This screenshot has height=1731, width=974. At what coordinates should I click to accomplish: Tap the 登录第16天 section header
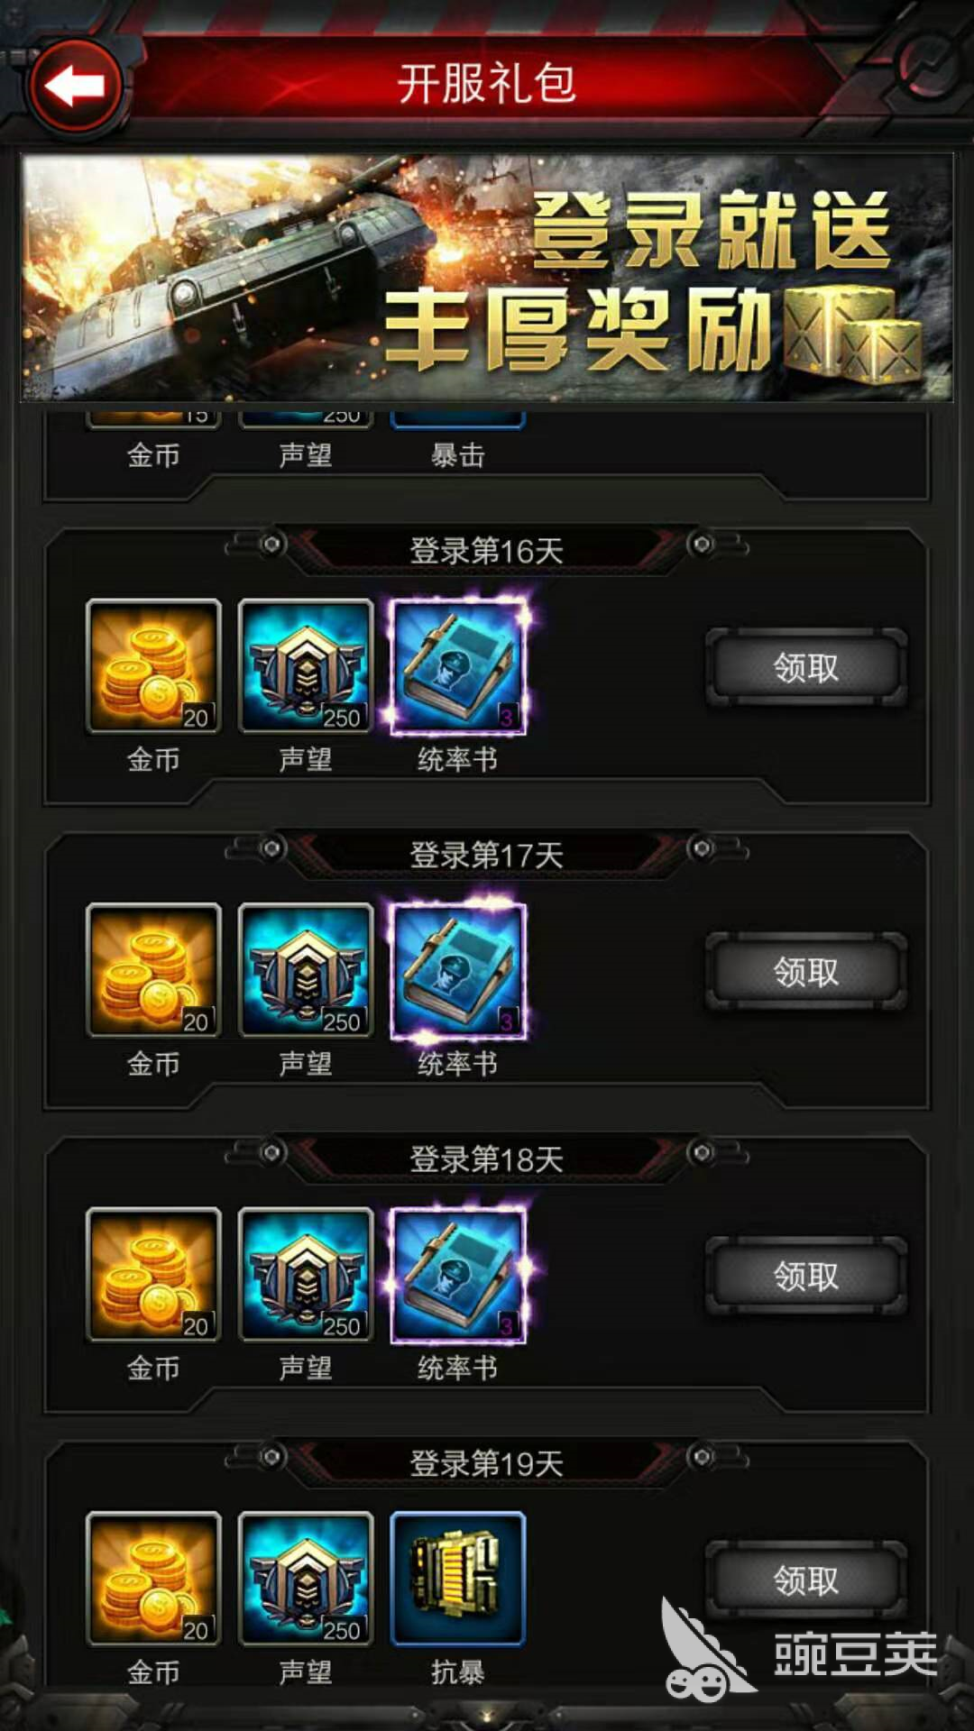pyautogui.click(x=487, y=550)
